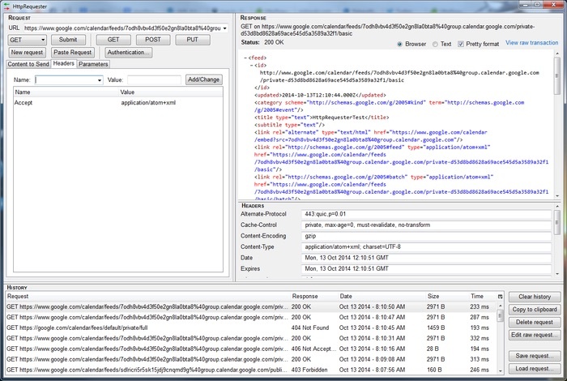Collapse the feed XML node

245,58
